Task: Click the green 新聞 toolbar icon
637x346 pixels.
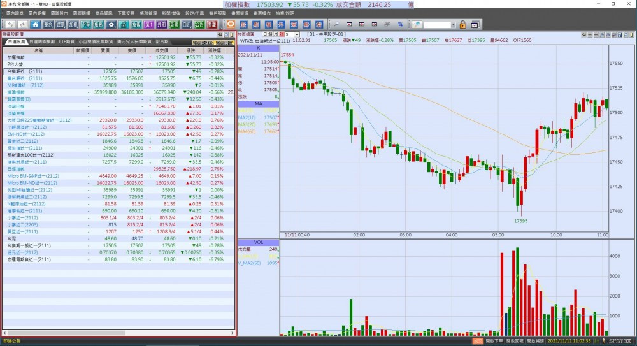Action: pyautogui.click(x=174, y=24)
